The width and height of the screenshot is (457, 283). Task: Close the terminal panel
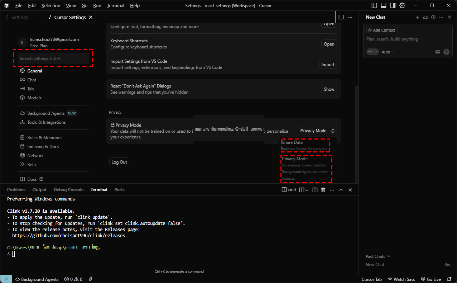pos(350,190)
